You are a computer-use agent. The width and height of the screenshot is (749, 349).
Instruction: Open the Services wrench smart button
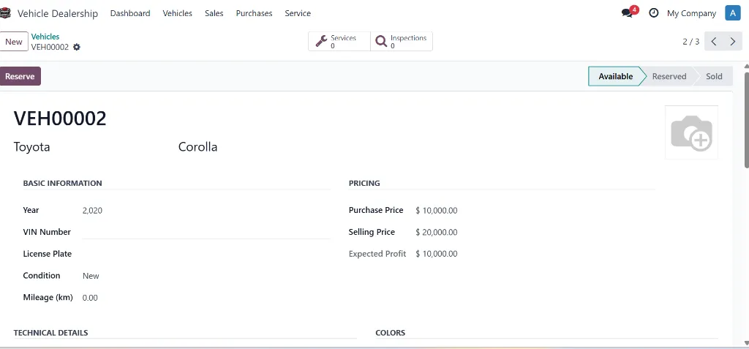pos(339,42)
